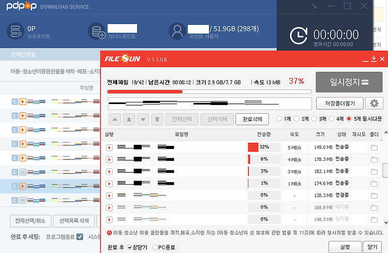
Task: Open folder for the 182.1 MB file
Action: click(374, 172)
